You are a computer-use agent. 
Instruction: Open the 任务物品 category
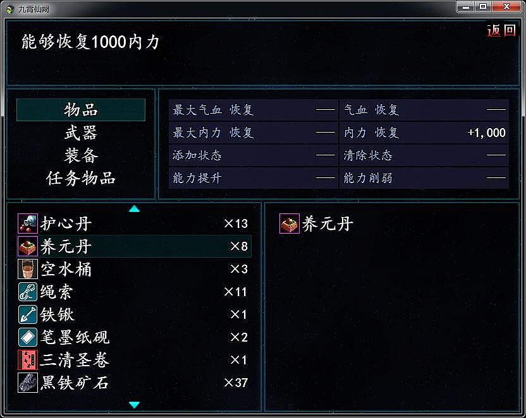pyautogui.click(x=81, y=178)
